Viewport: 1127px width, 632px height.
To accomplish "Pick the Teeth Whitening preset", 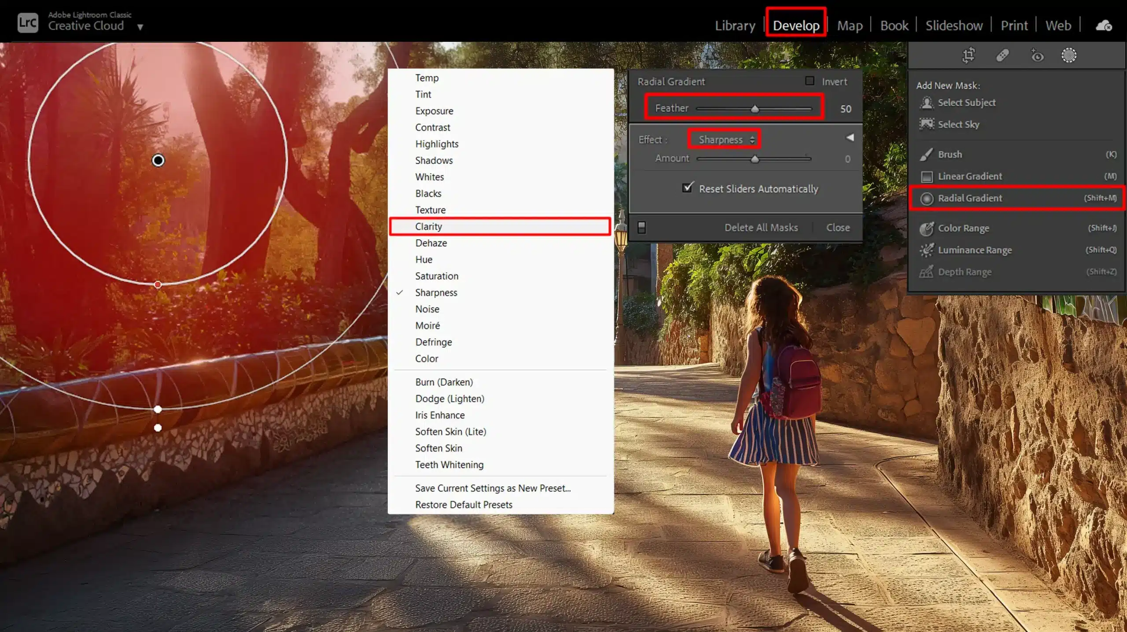I will [501, 465].
